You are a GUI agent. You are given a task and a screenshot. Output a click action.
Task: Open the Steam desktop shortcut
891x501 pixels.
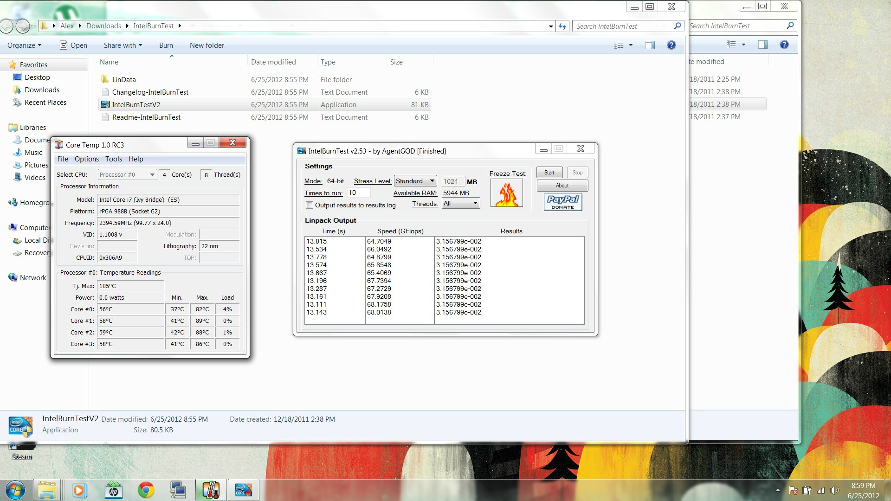[21, 451]
